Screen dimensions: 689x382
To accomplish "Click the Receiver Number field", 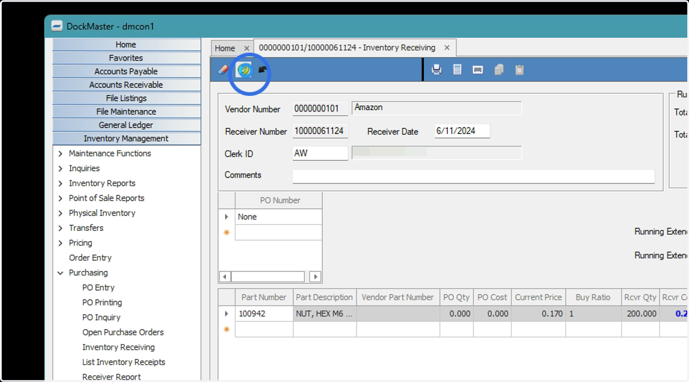I will [320, 131].
